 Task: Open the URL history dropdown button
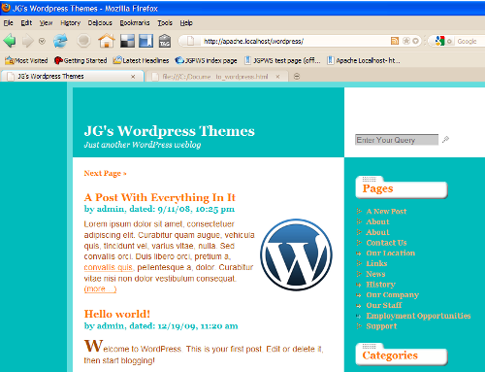point(416,41)
